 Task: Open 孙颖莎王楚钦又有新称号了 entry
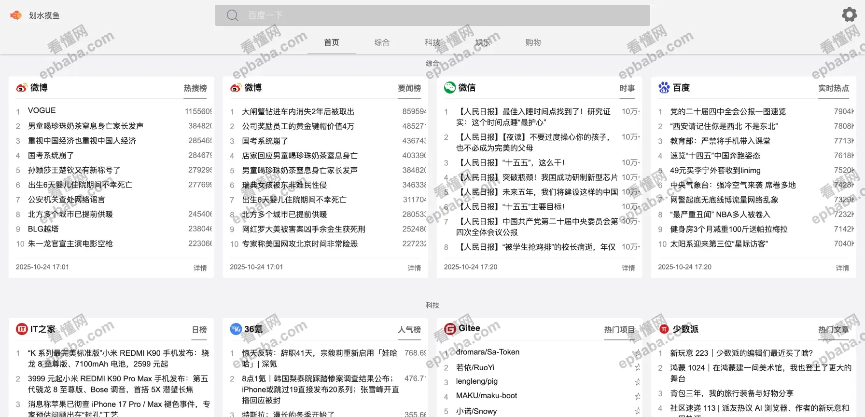pyautogui.click(x=74, y=170)
